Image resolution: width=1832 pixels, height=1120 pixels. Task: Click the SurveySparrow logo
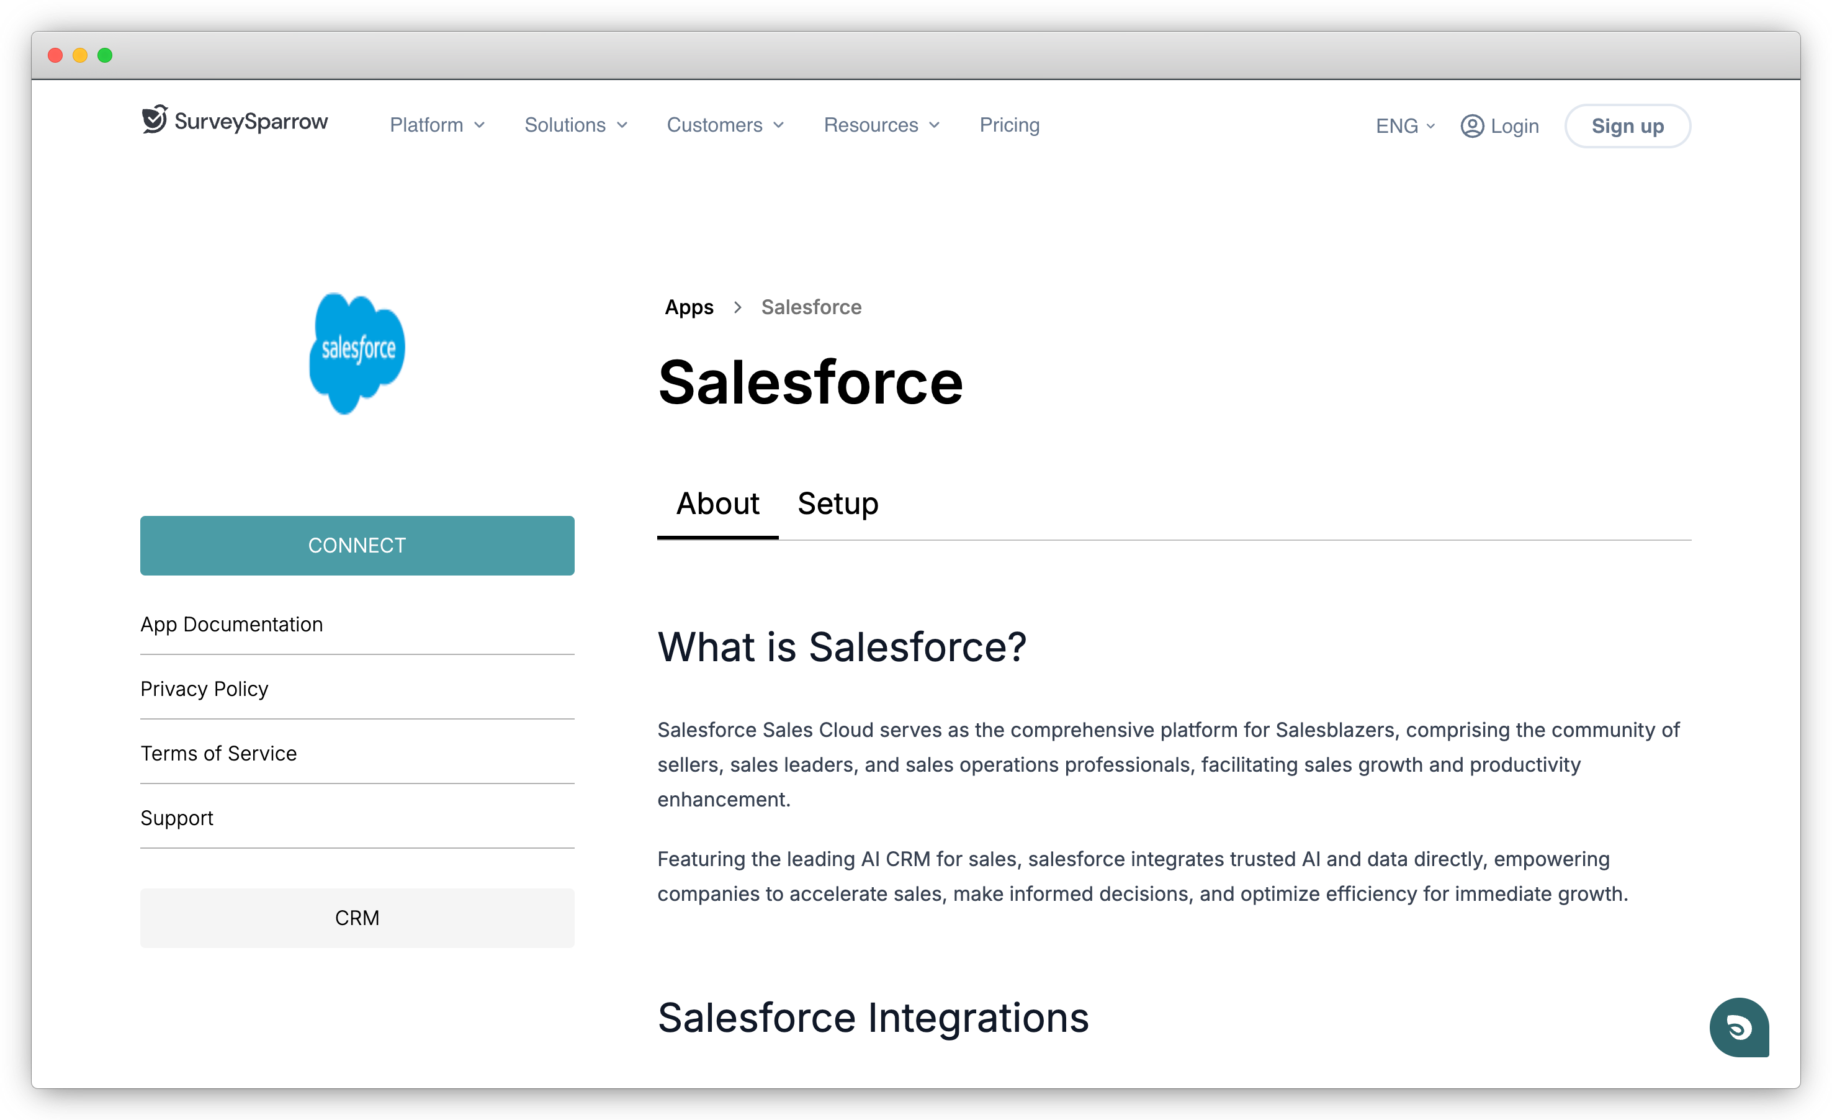[x=233, y=123]
